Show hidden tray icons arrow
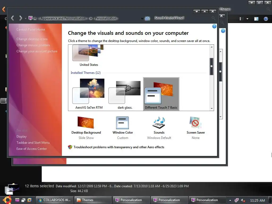 pyautogui.click(x=230, y=200)
